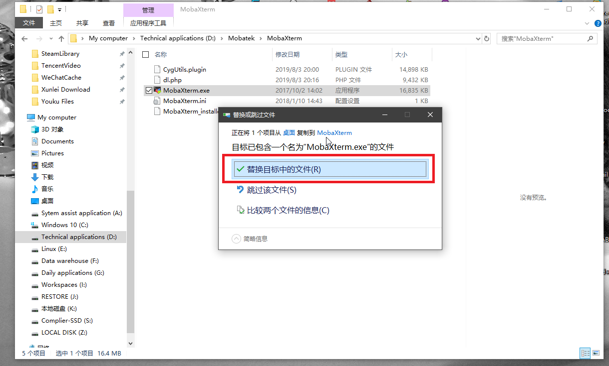
Task: Click the Forward navigation arrow
Action: pos(39,38)
